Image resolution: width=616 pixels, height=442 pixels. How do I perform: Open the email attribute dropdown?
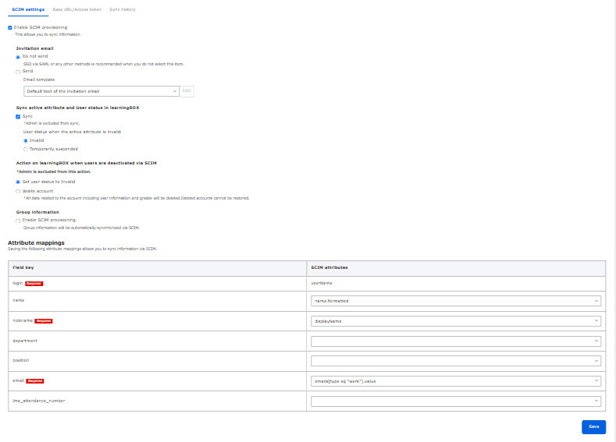(x=456, y=381)
